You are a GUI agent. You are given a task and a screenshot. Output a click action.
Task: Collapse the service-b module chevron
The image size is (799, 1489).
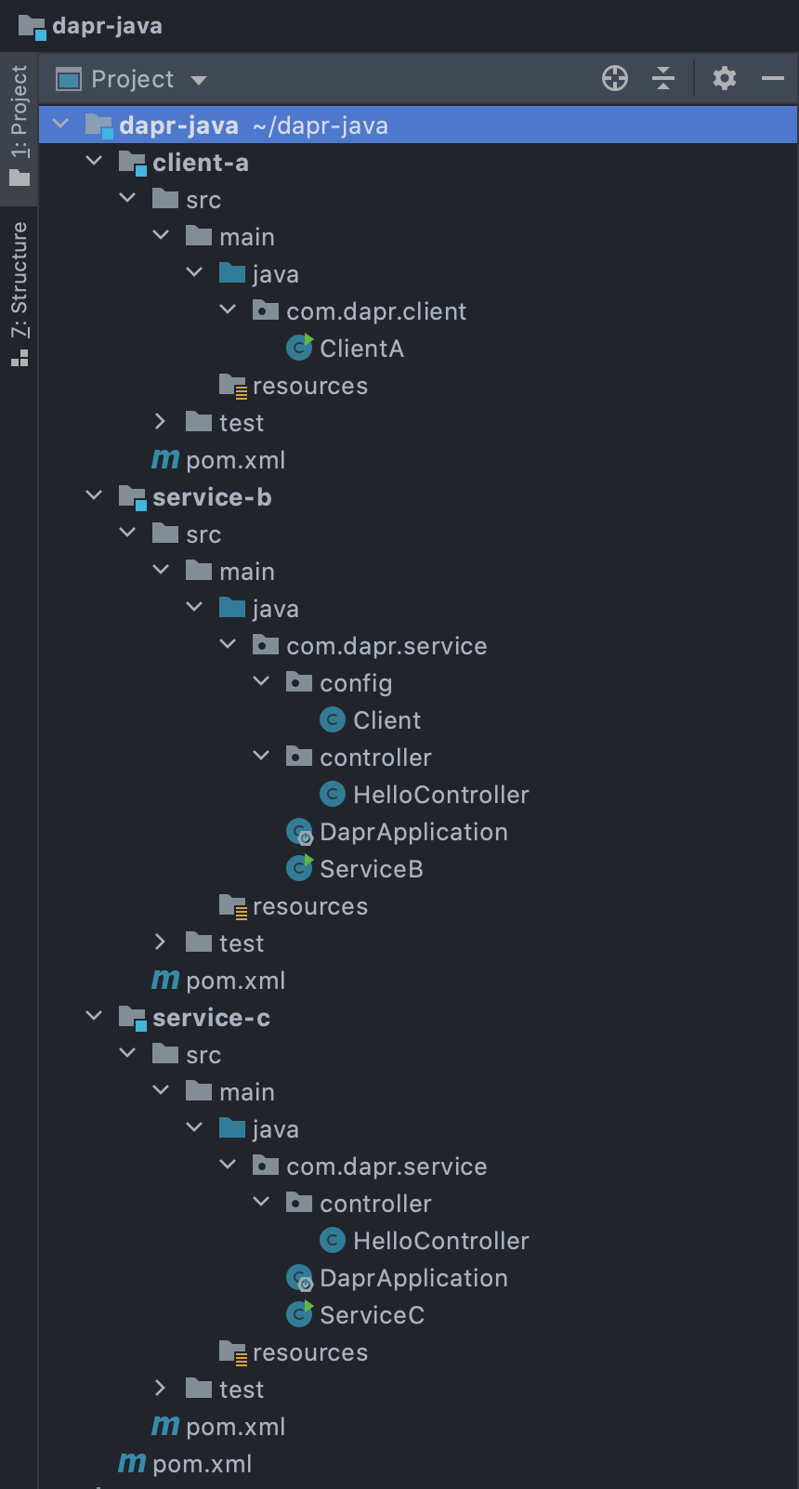coord(94,495)
